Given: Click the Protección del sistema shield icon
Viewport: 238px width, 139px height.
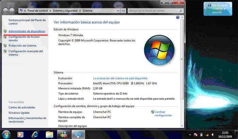Looking at the screenshot, I should 5,46.
